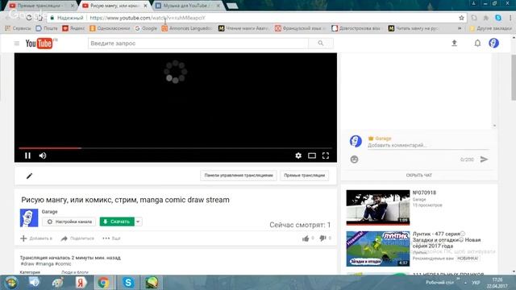
Task: Click СКРЫТЬ ЧАТ to hide chat
Action: pos(419,176)
